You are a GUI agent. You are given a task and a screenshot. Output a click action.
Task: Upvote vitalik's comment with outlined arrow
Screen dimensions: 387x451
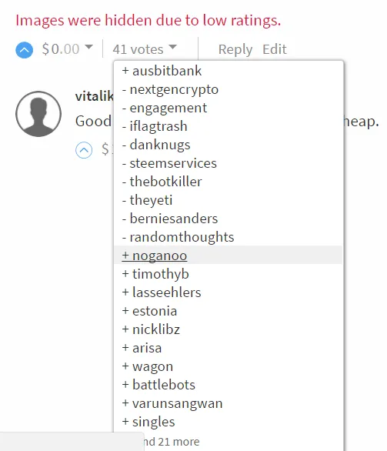pos(84,150)
